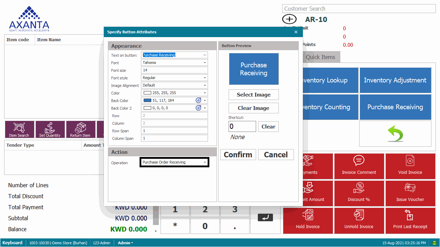The height and width of the screenshot is (247, 440).
Task: Click the Confirm button
Action: click(x=238, y=155)
